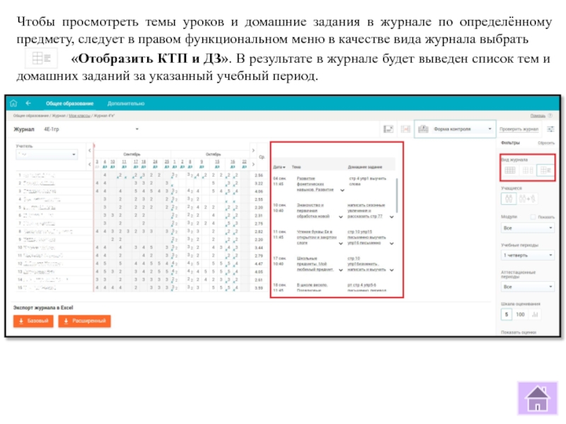Expand homework for 11 сен. lesson
The width and height of the screenshot is (566, 424).
tap(392, 243)
